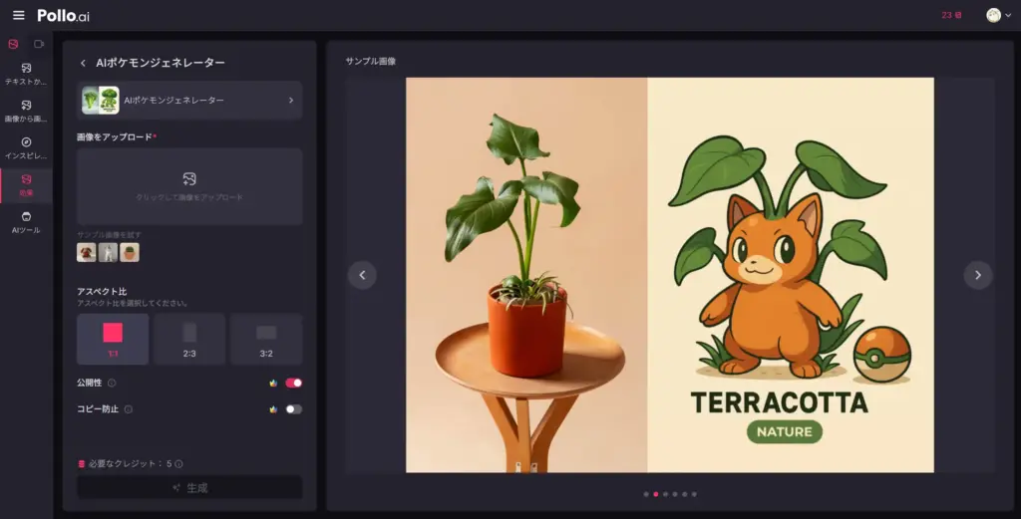This screenshot has width=1021, height=519.
Task: Click the premium crown icon beside コピー防止 toggle
Action: [273, 409]
